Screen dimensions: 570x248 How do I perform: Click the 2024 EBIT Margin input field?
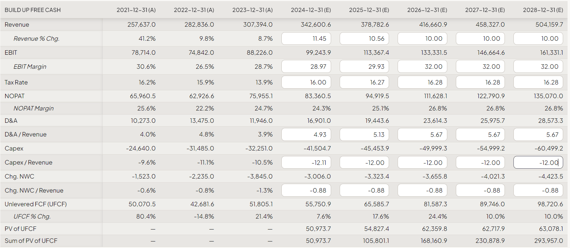pos(306,66)
